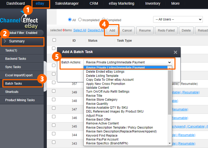Viewport: 208px width, 148px height.
Task: Click the dropdown list scrollbar thumb
Action: pyautogui.click(x=170, y=92)
